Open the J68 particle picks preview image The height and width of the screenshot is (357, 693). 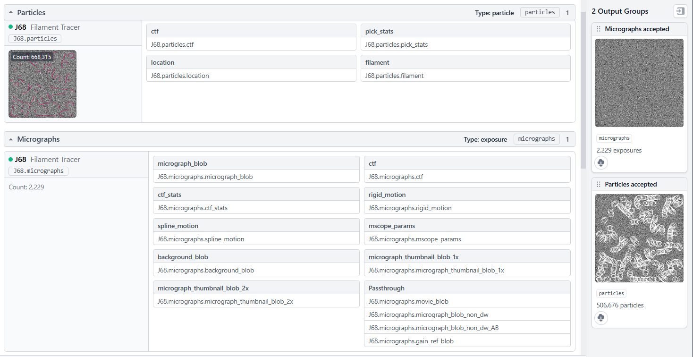[42, 84]
